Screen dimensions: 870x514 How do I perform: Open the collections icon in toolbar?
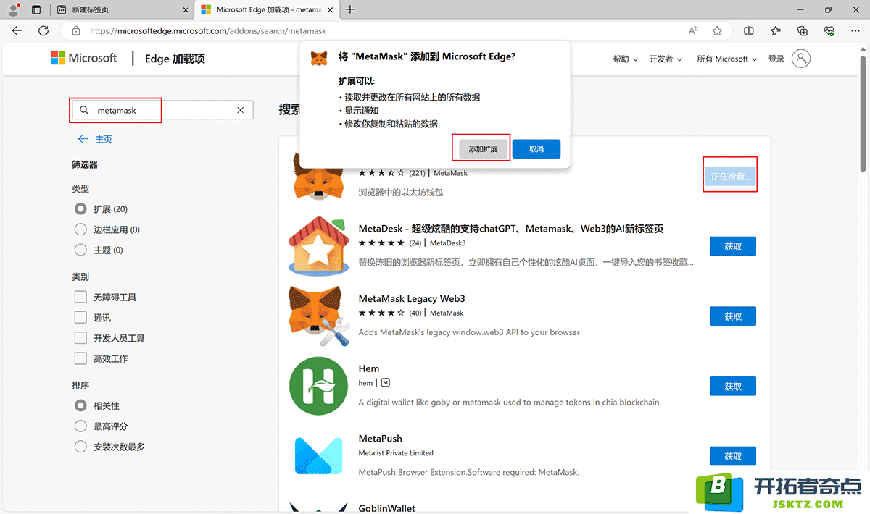pos(803,31)
